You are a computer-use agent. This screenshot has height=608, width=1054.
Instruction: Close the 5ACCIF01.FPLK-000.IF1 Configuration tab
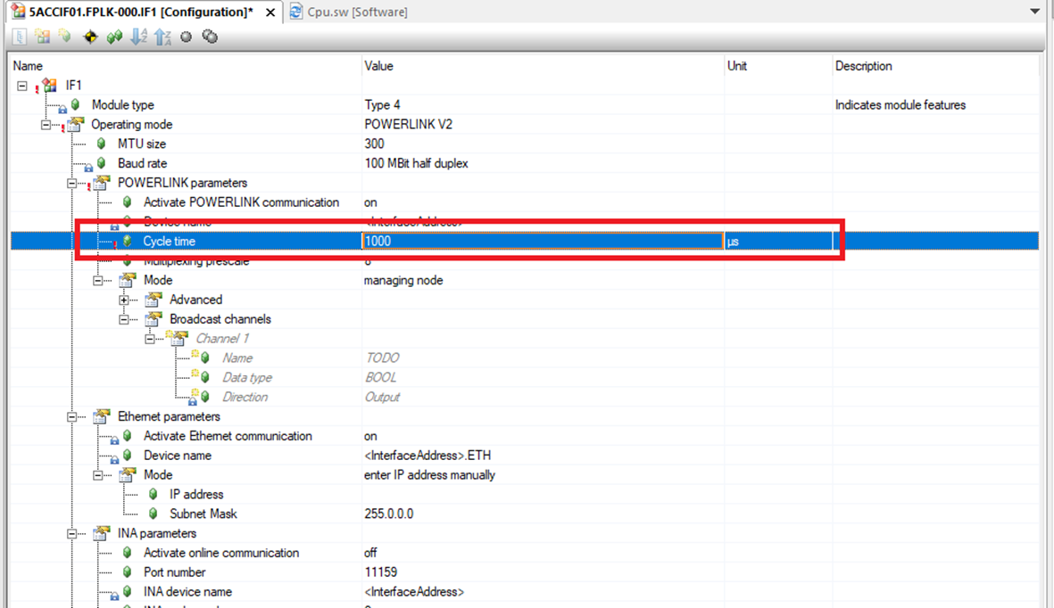[271, 12]
